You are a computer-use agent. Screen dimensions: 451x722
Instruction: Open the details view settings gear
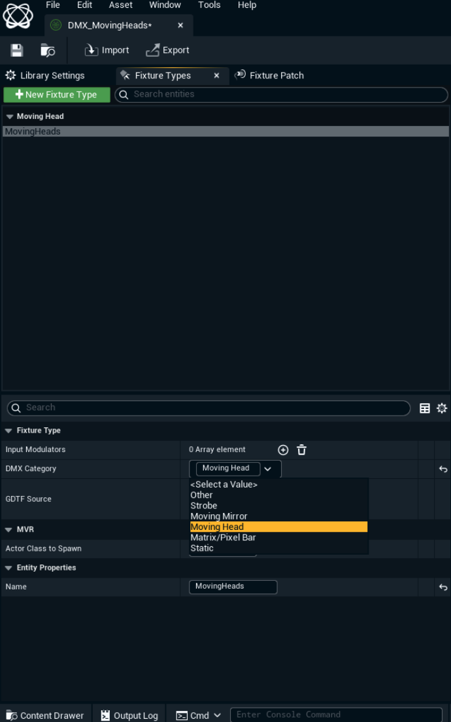point(442,408)
